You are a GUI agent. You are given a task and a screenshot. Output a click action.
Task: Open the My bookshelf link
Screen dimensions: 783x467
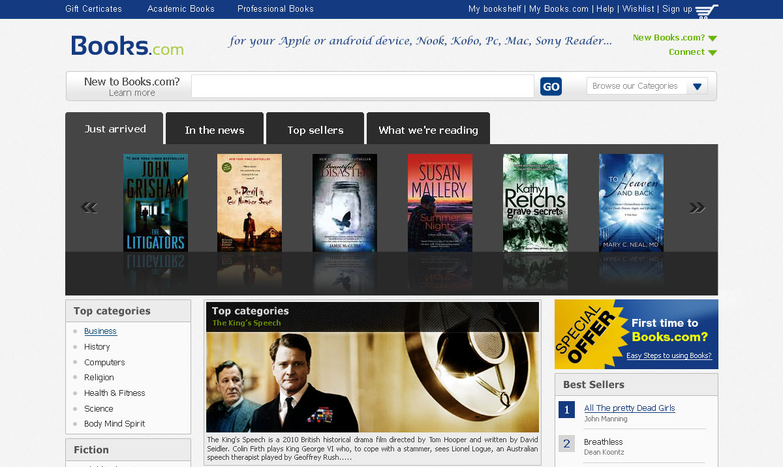pyautogui.click(x=495, y=9)
